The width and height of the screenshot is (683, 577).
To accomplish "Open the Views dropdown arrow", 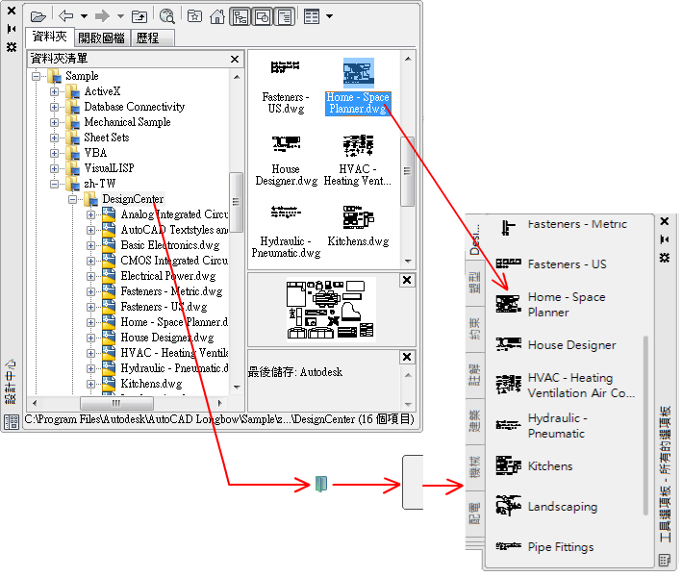I will (330, 16).
